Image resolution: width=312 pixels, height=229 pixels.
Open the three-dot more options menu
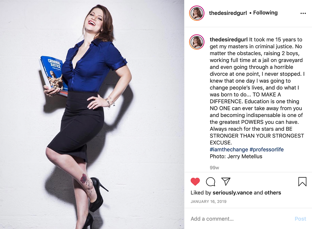(x=303, y=13)
